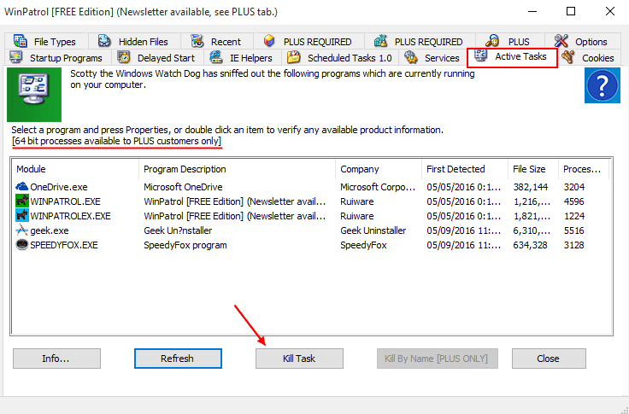The width and height of the screenshot is (629, 414).
Task: Click the WINPATROLEX.EXE dog icon
Action: [x=22, y=216]
